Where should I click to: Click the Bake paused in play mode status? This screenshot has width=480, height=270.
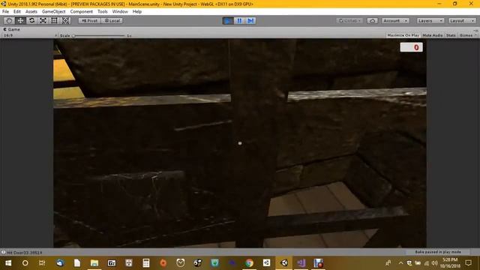(x=438, y=252)
